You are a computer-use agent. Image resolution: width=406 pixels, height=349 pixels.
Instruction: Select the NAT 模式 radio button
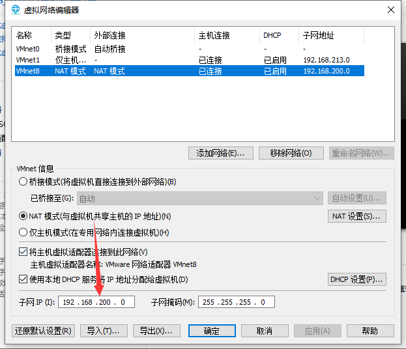pyautogui.click(x=23, y=216)
